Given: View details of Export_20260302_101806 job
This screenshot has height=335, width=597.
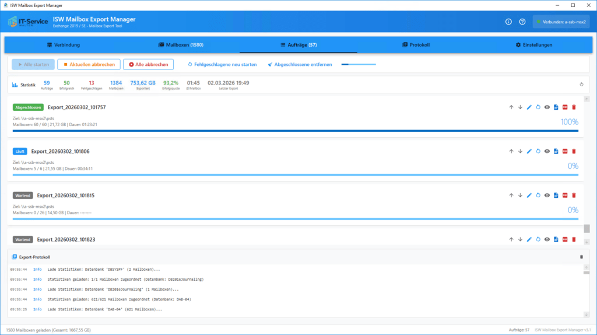Looking at the screenshot, I should tap(547, 151).
